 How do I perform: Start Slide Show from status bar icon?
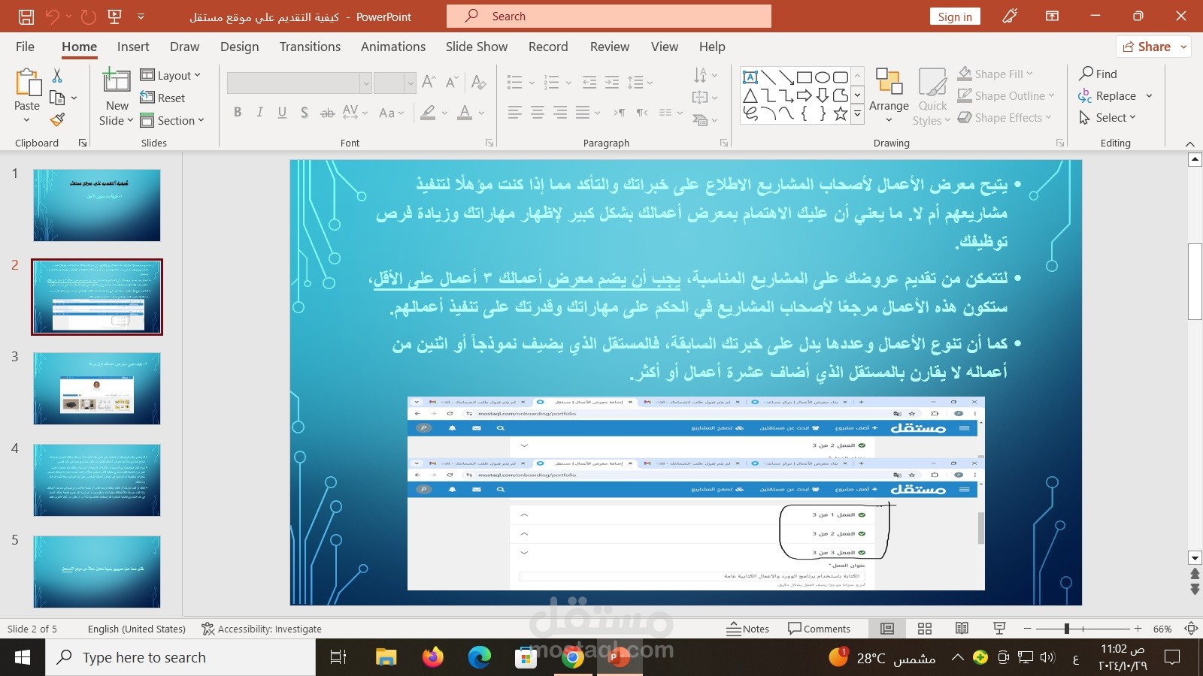(999, 629)
